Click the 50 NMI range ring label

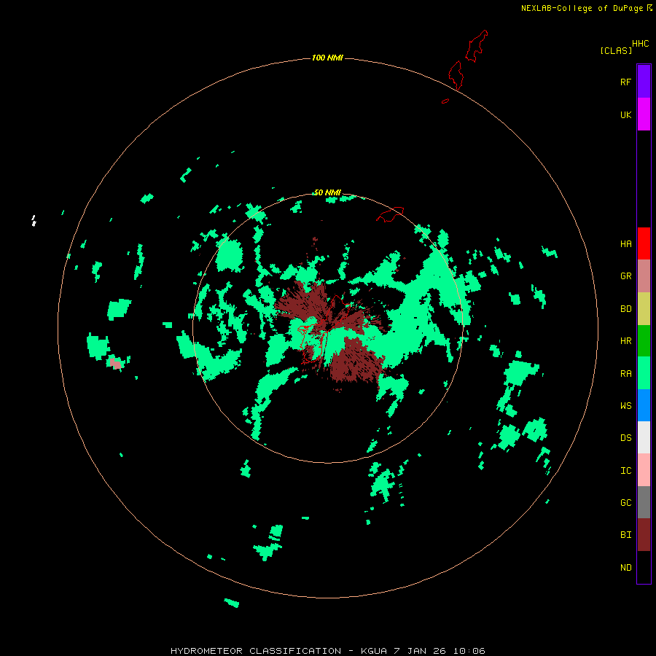click(x=327, y=192)
